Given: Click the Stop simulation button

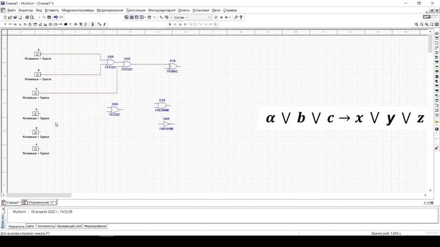Looking at the screenshot, I should tap(180, 25).
